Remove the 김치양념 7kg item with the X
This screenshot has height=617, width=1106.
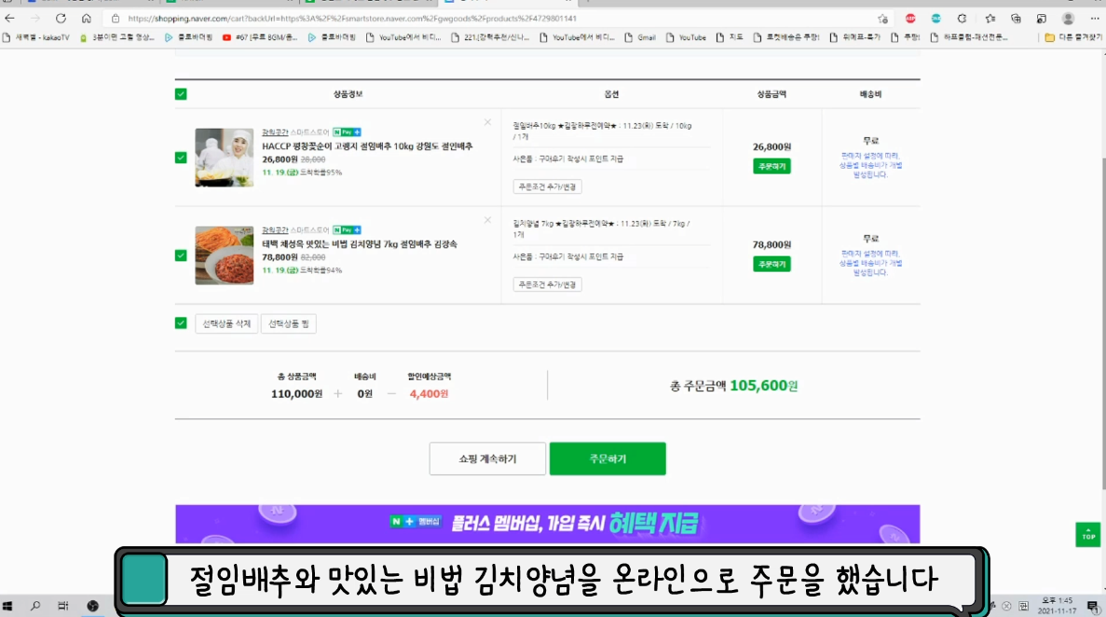487,220
